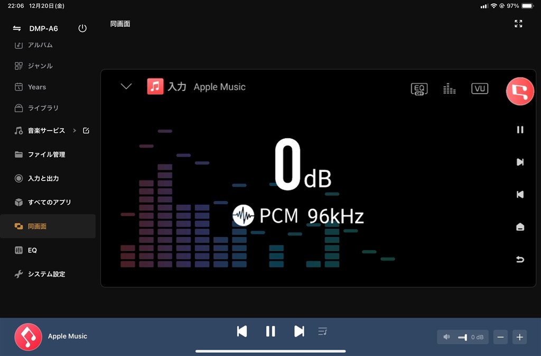The height and width of the screenshot is (356, 541).
Task: Switch to the VU meter display
Action: (x=480, y=88)
